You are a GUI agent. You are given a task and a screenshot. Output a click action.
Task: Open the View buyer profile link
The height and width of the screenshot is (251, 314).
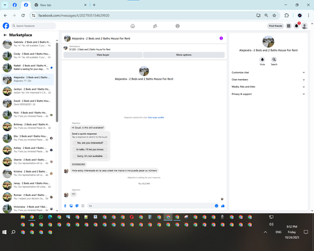(x=156, y=117)
